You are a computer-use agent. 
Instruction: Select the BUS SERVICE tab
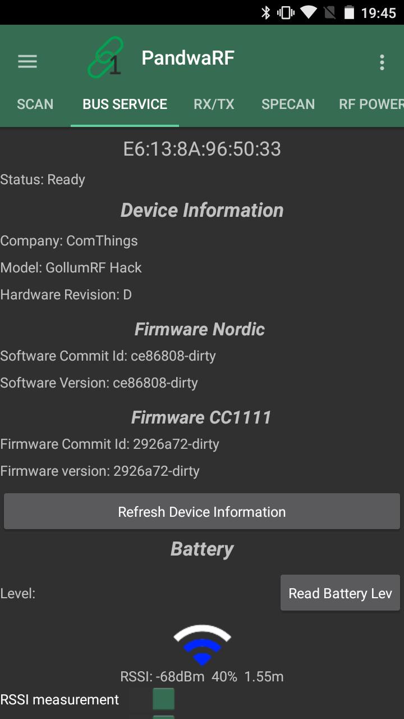125,104
